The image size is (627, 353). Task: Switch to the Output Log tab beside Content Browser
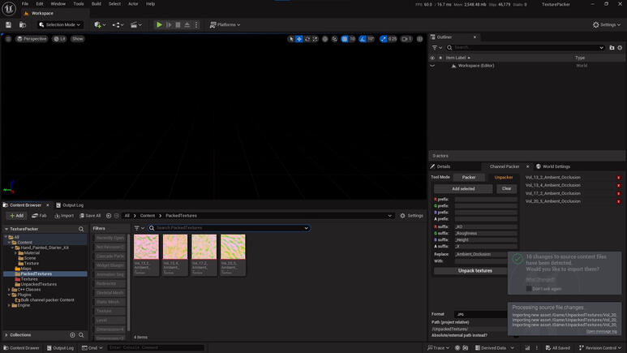click(70, 205)
